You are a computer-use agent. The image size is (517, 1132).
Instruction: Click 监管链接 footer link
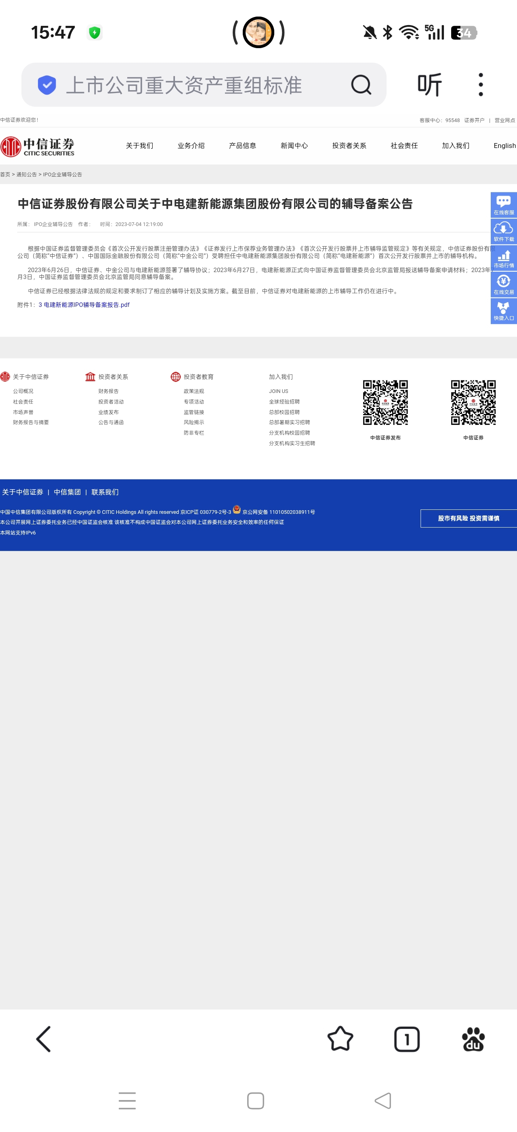tap(193, 412)
